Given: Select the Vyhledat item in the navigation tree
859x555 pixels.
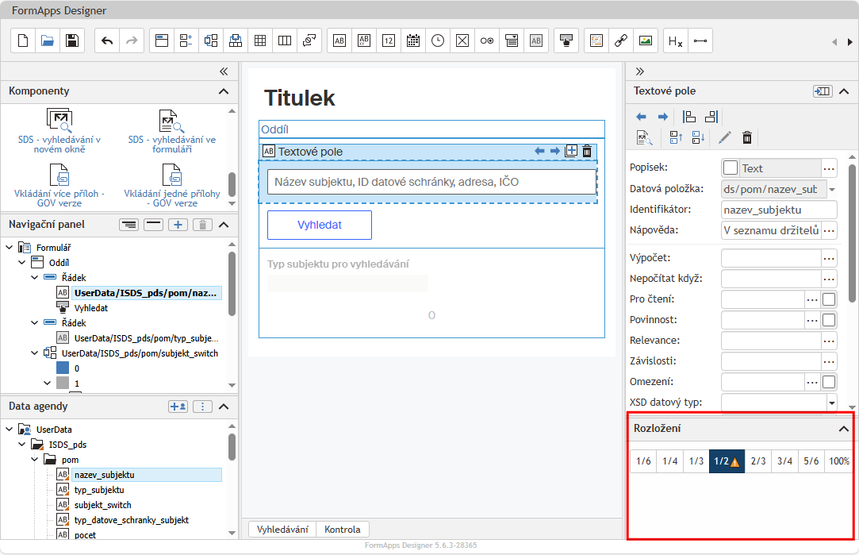Looking at the screenshot, I should 91,307.
